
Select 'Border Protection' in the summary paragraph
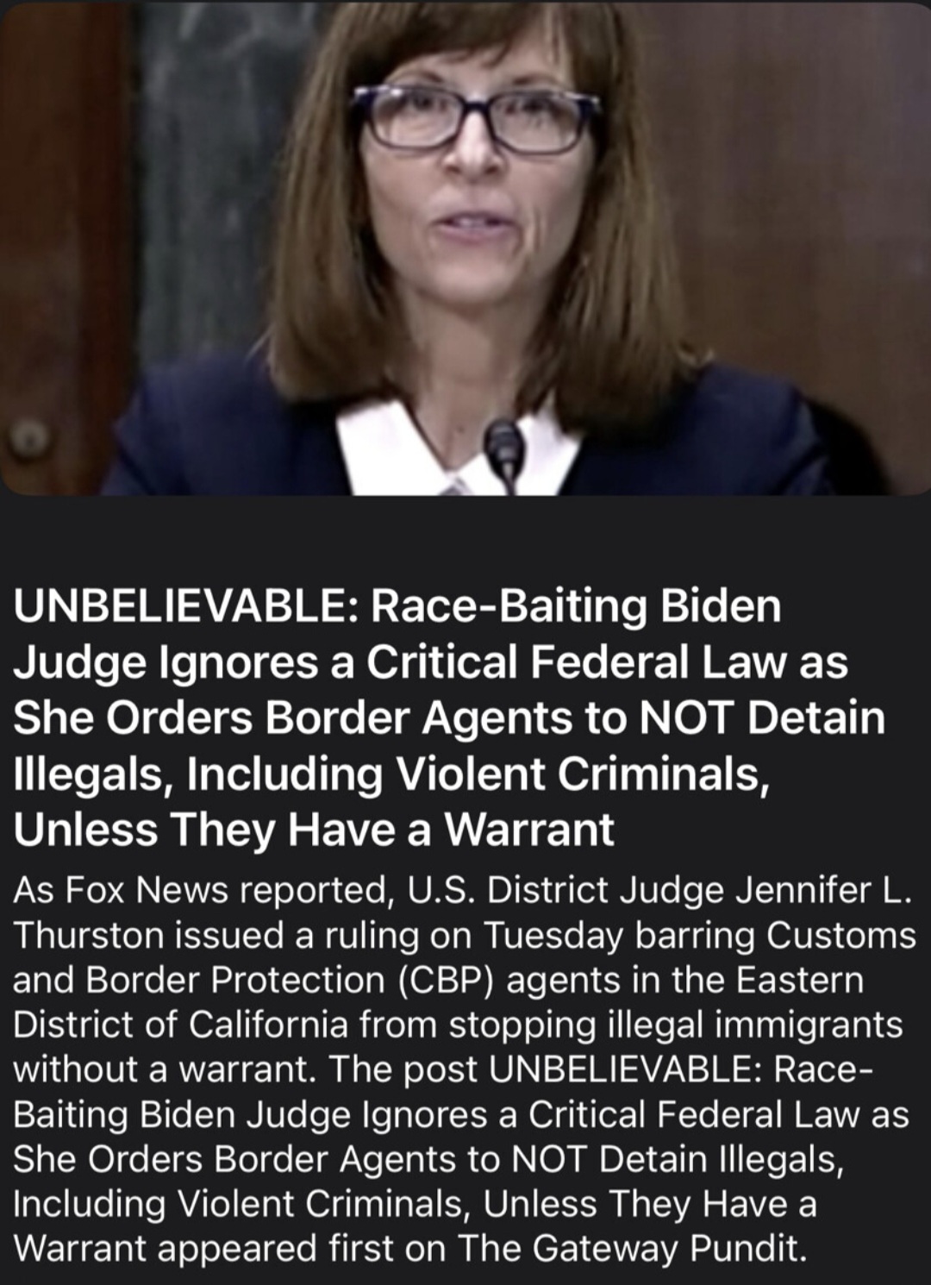(235, 981)
